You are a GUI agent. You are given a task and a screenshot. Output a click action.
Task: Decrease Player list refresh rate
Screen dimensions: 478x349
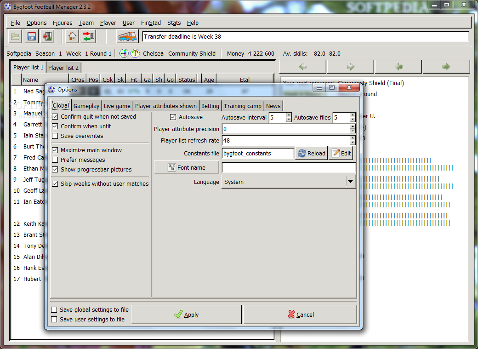(x=353, y=143)
